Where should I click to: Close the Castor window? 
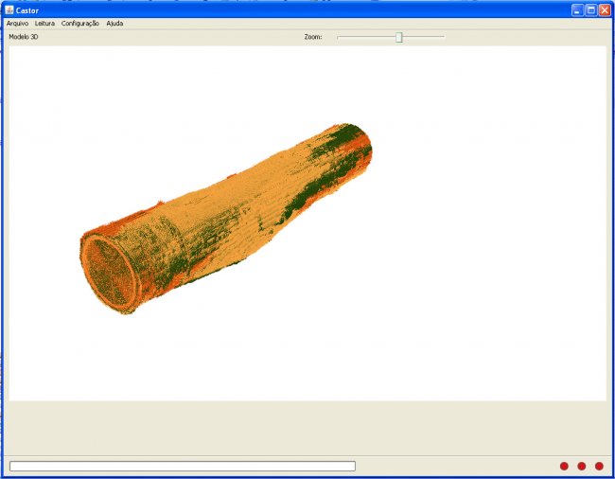click(605, 9)
